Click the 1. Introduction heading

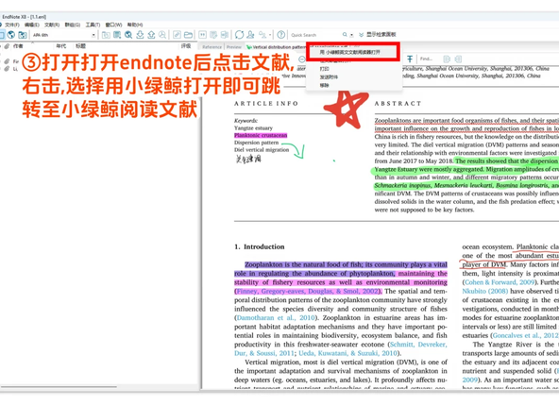pyautogui.click(x=259, y=246)
